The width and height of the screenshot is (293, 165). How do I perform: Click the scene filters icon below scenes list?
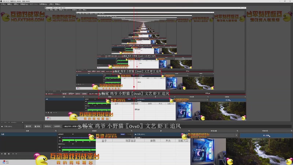[x=9, y=154]
